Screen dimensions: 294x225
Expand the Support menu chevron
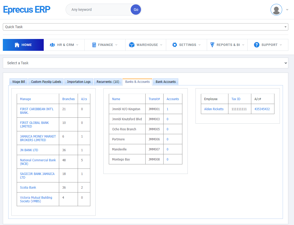click(281, 45)
